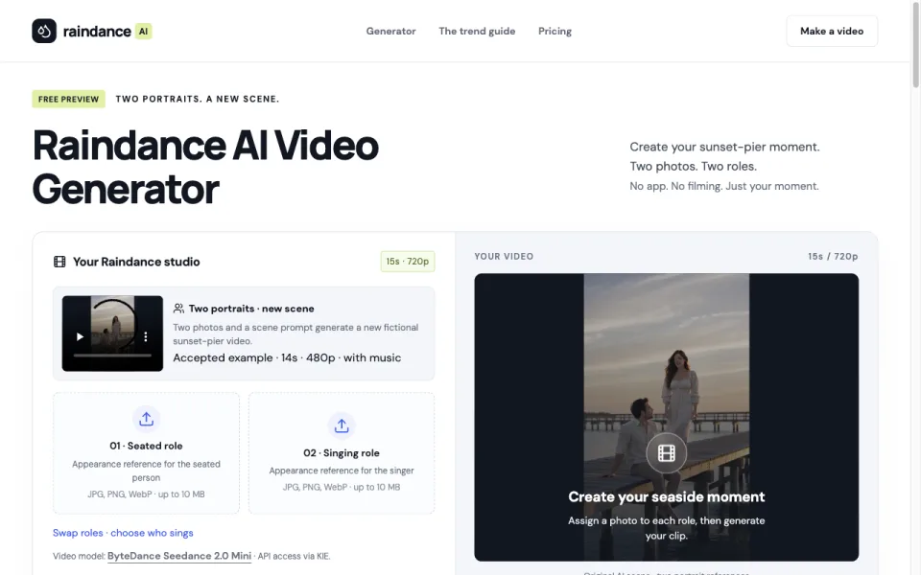
Task: Click the 02 · Singing role upload box
Action: [342, 453]
